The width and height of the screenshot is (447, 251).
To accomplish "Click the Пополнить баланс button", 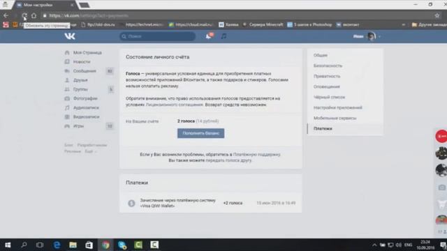I will [x=200, y=133].
